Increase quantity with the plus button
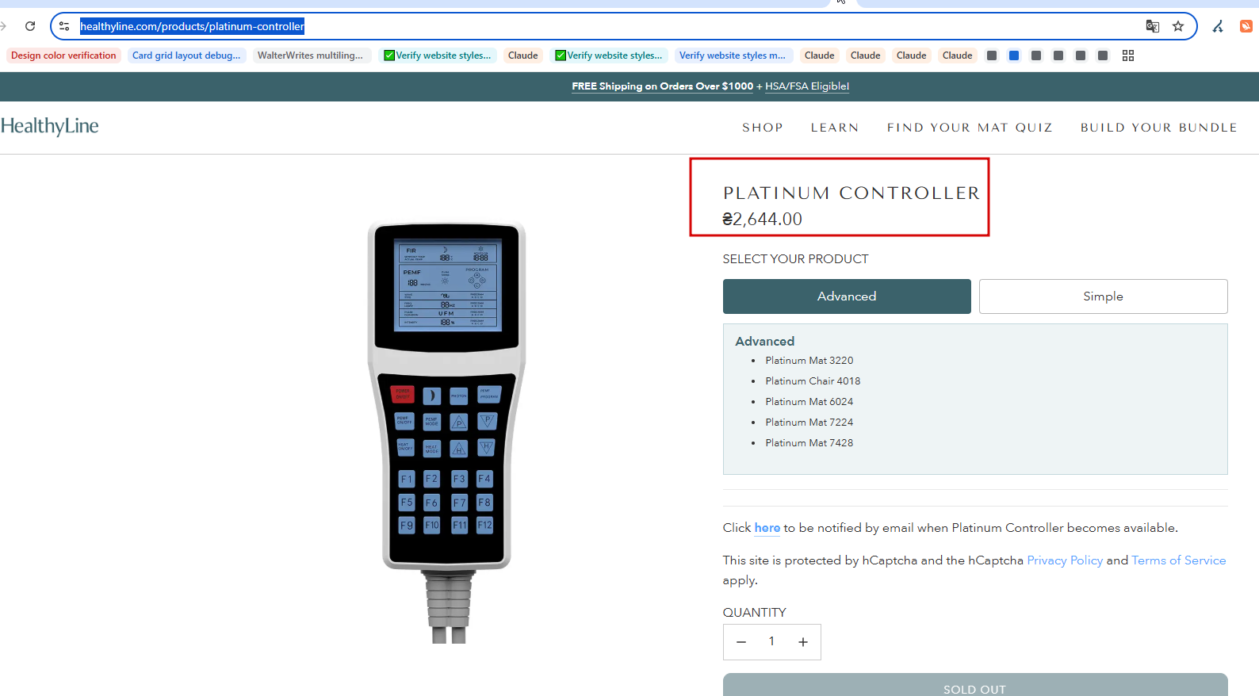This screenshot has width=1259, height=696. tap(803, 642)
